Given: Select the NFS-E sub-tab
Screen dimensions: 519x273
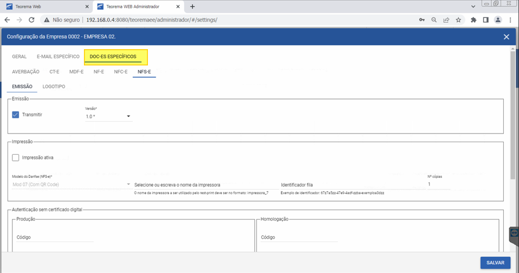Looking at the screenshot, I should tap(144, 72).
